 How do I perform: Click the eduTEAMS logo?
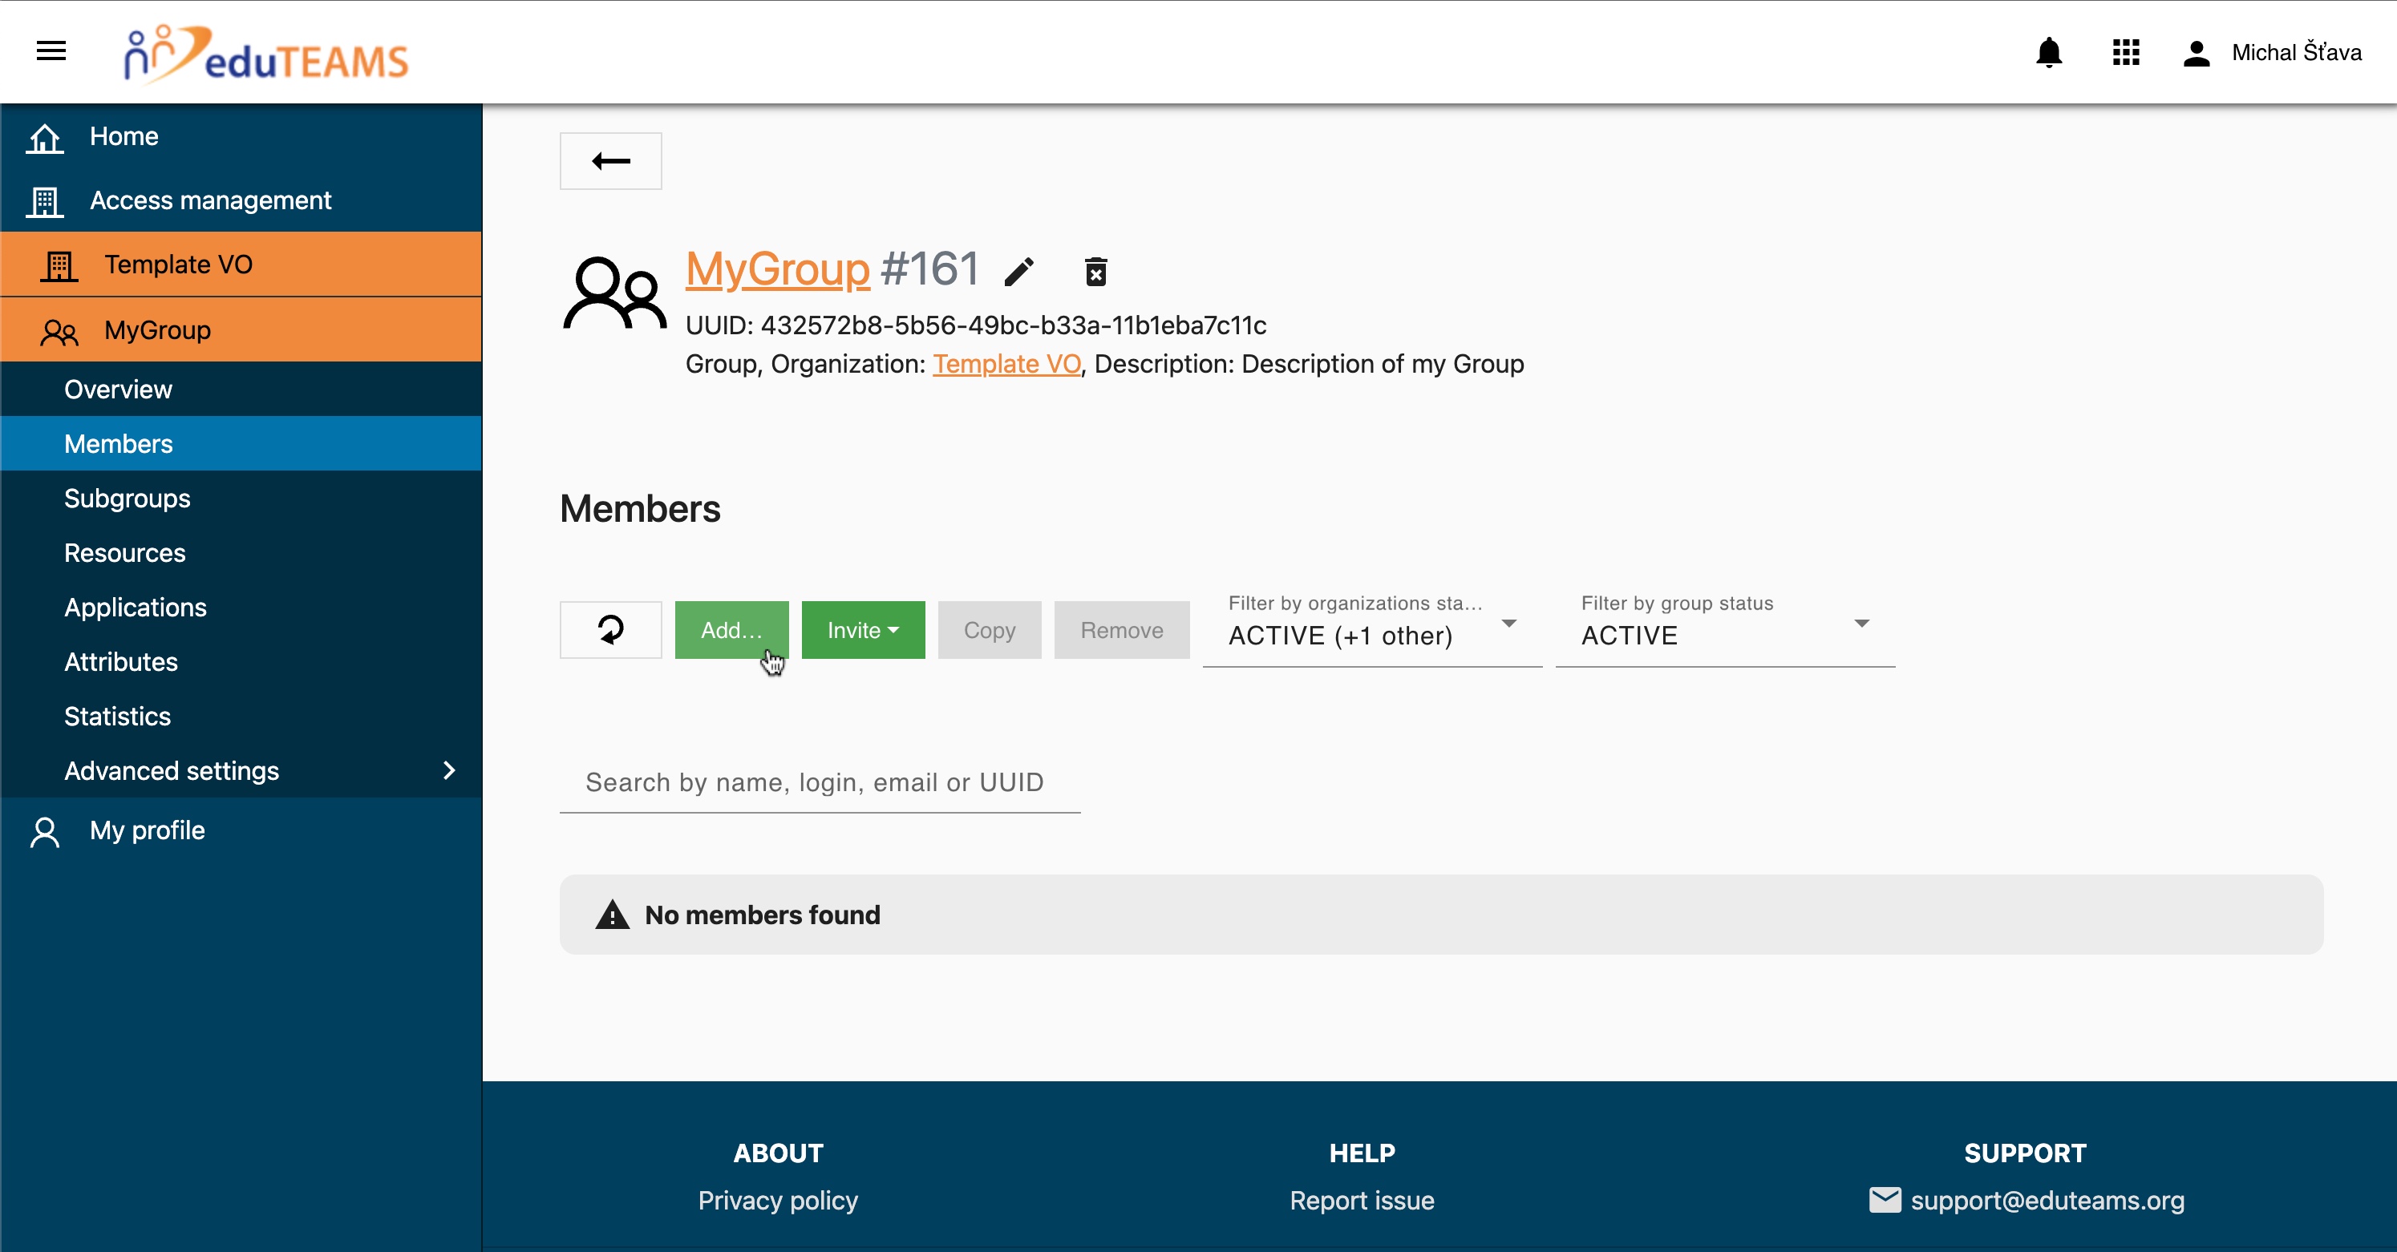click(266, 54)
